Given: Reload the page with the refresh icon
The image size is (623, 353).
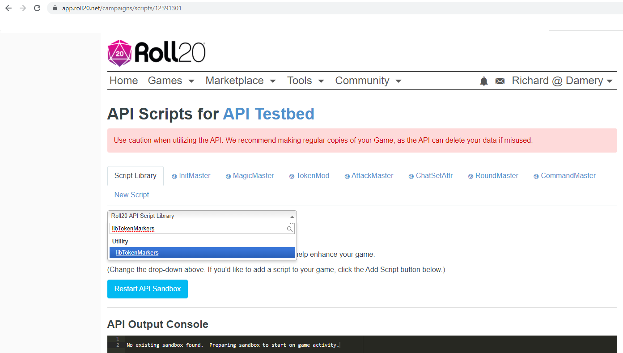Looking at the screenshot, I should 37,8.
